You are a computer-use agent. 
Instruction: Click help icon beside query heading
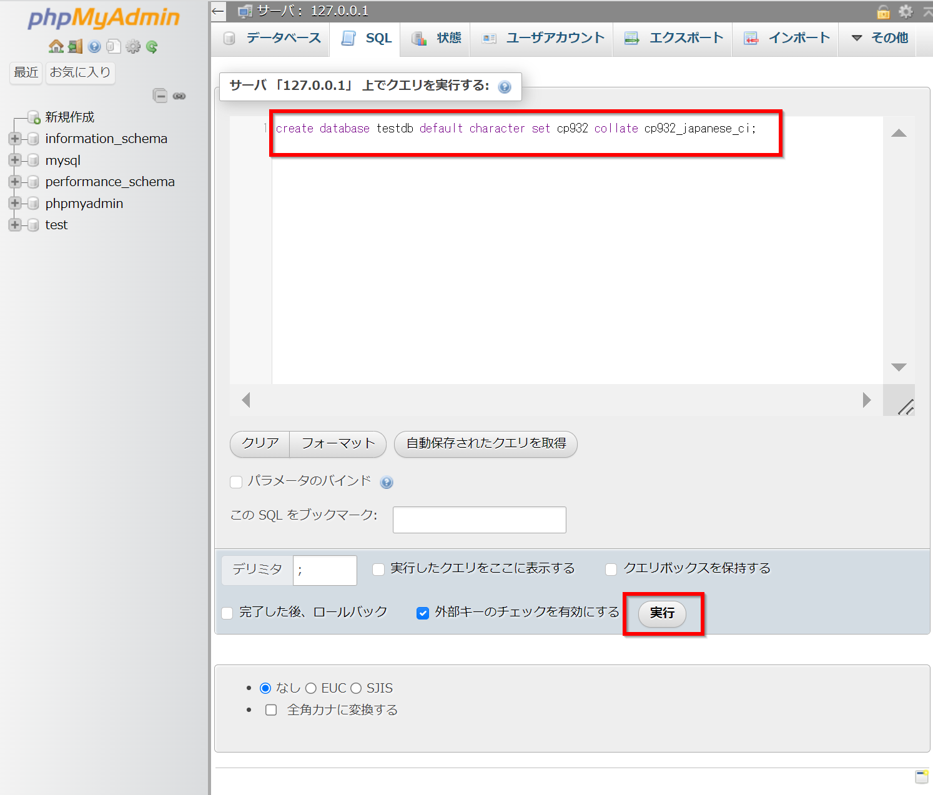click(x=505, y=87)
